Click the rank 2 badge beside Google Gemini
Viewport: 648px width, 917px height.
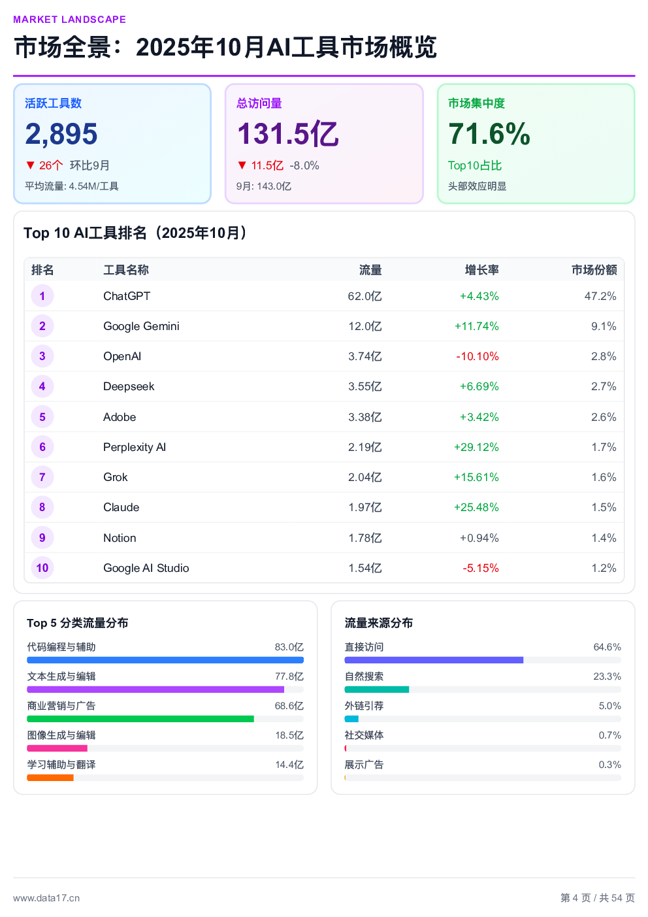pos(42,326)
